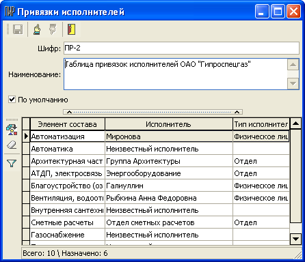The height and width of the screenshot is (262, 305).
Task: Click the status bar Всего: 10 text
Action: (x=39, y=253)
